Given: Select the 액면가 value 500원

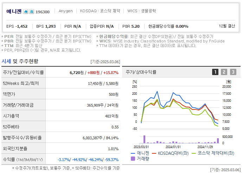Looking at the screenshot, I should pos(114,94).
